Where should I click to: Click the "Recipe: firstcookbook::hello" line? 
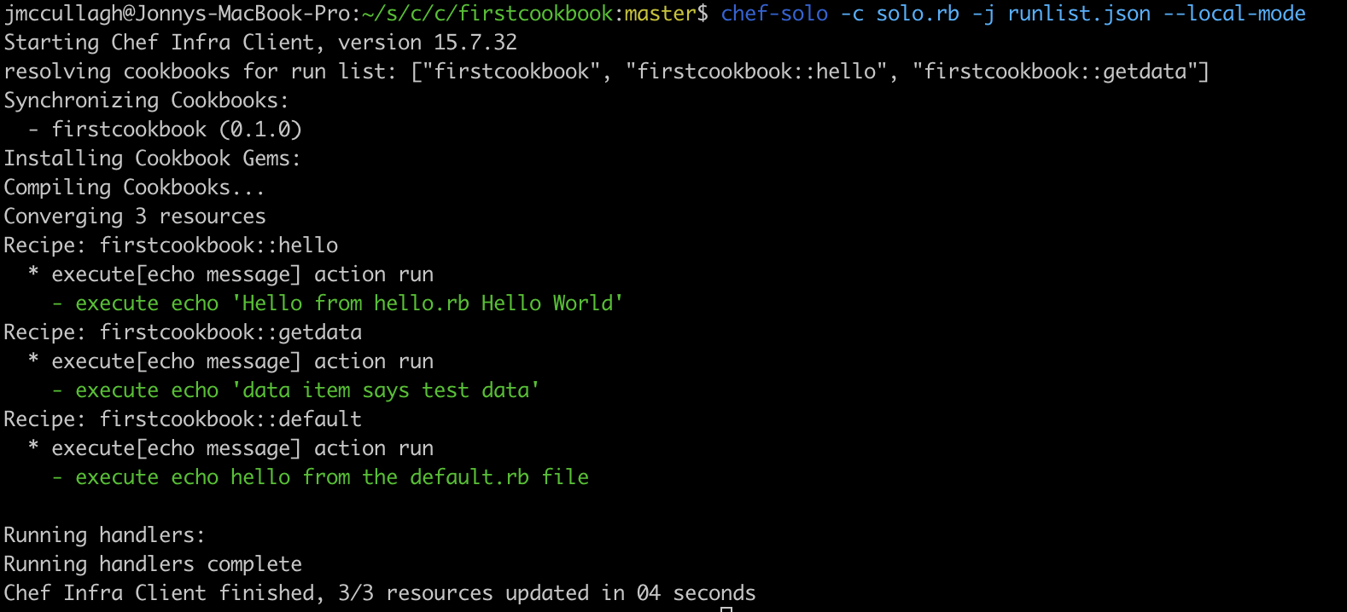pyautogui.click(x=171, y=245)
